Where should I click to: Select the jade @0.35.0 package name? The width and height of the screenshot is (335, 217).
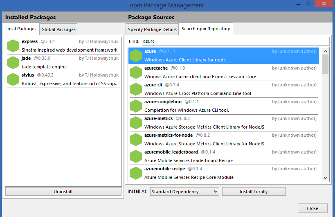tap(26, 59)
